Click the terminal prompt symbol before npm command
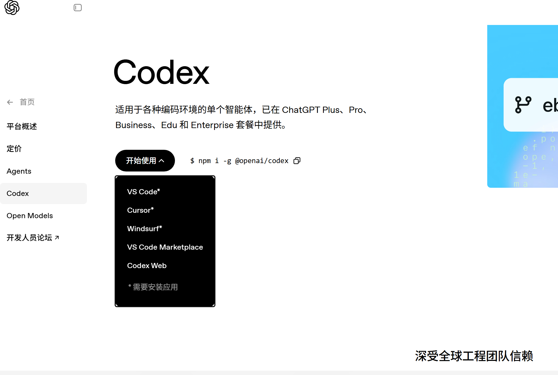Viewport: 558px width, 375px height. pos(192,161)
